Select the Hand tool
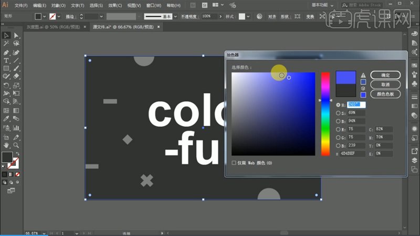Image resolution: width=420 pixels, height=236 pixels. tap(6, 145)
